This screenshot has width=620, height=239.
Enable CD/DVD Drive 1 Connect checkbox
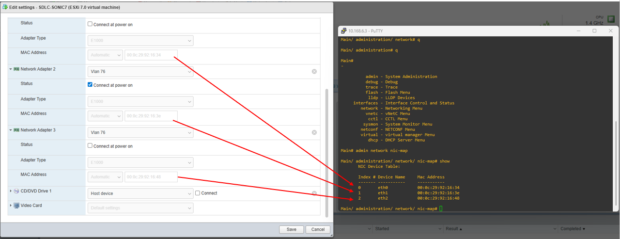(x=198, y=193)
